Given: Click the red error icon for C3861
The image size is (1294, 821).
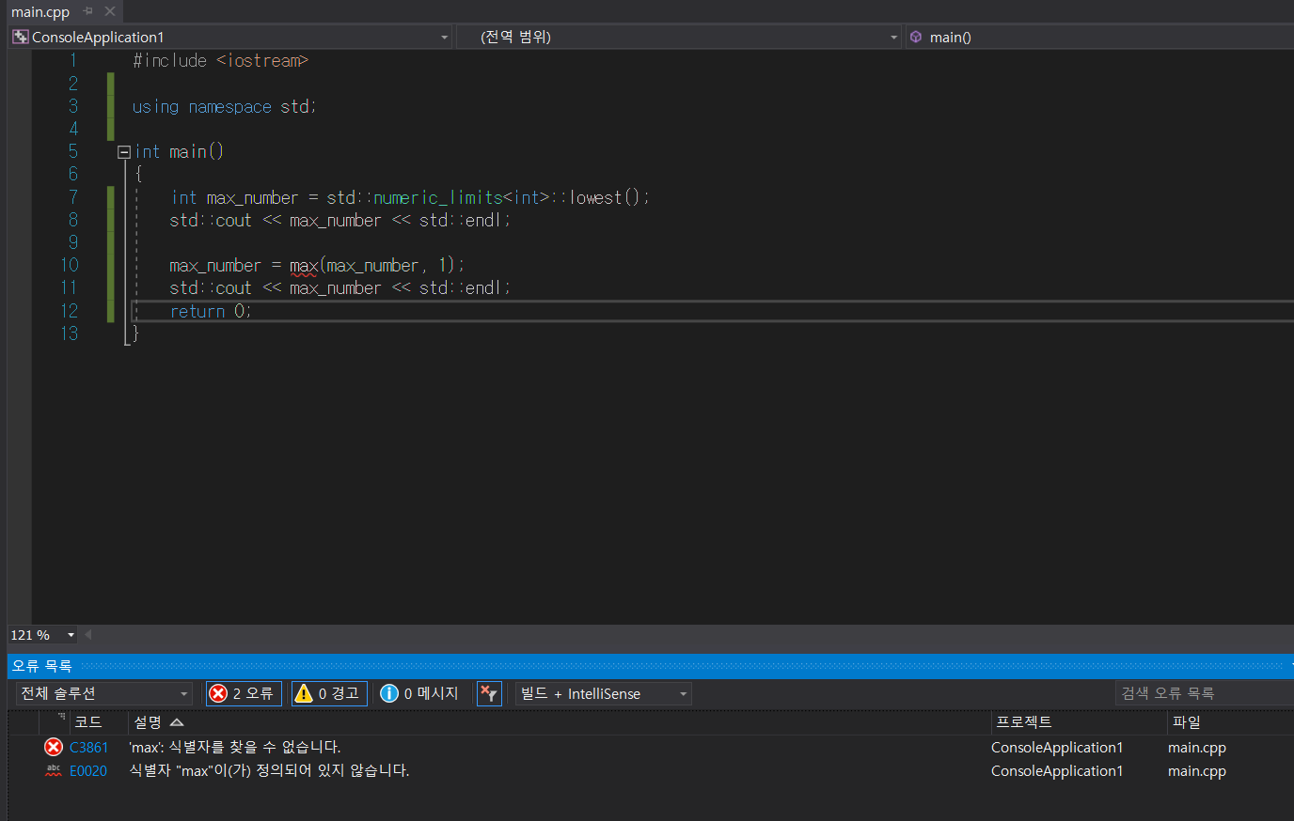Looking at the screenshot, I should tap(54, 747).
